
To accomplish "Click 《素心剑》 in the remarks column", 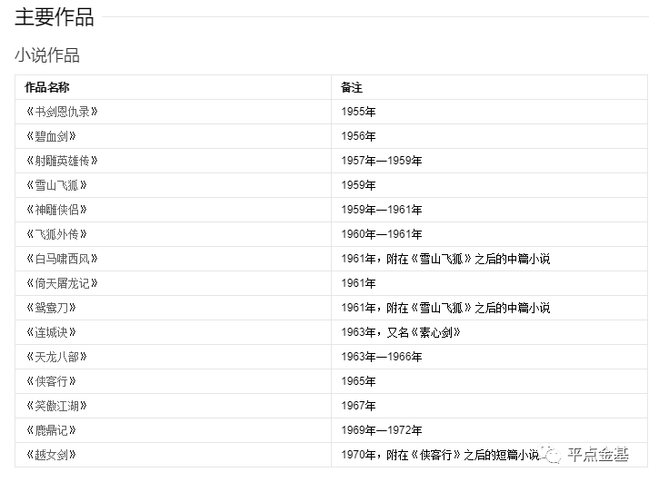I will pos(435,332).
